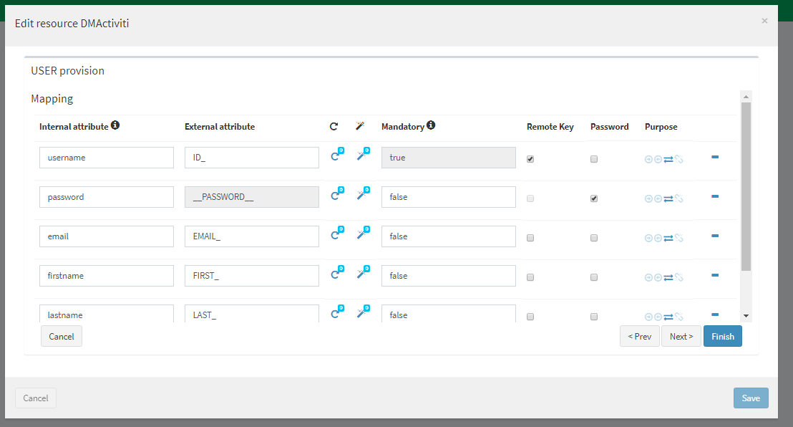
Task: Edit mandatory condition for firstname row
Action: pyautogui.click(x=449, y=276)
